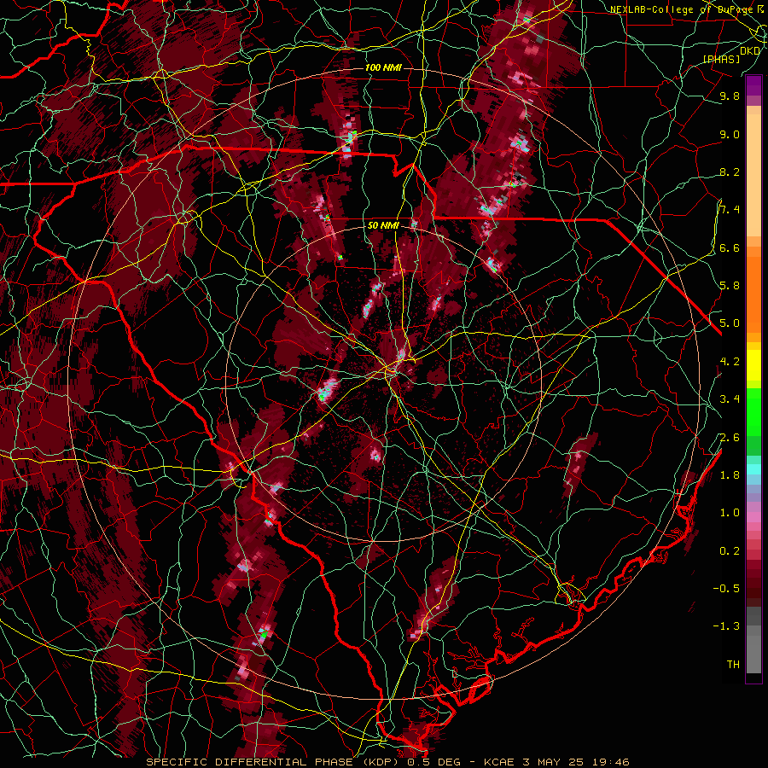This screenshot has width=768, height=768.
Task: Click the 6.6 scale label
Action: 730,247
